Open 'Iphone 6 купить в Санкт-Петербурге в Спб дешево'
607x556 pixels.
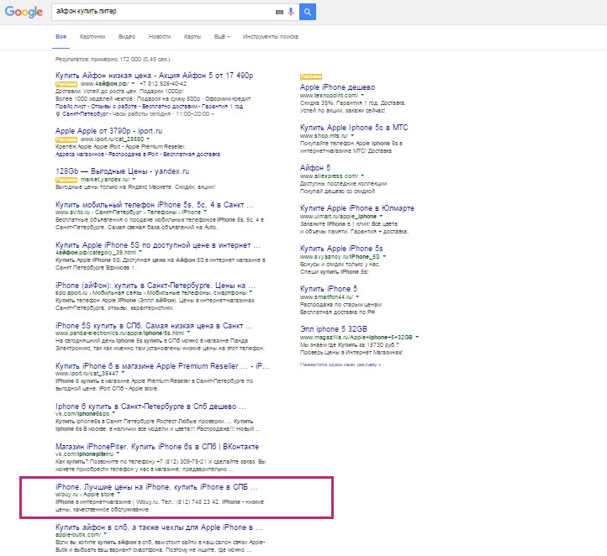[x=150, y=407]
